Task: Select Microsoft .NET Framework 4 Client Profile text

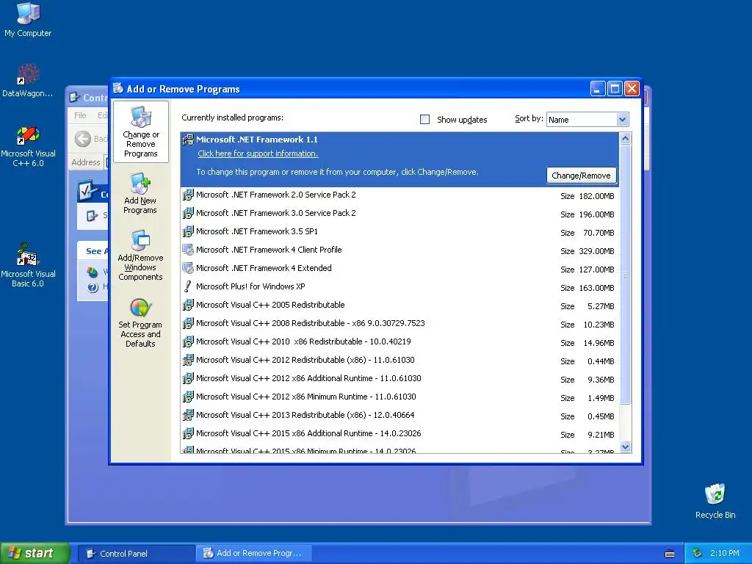Action: point(269,250)
